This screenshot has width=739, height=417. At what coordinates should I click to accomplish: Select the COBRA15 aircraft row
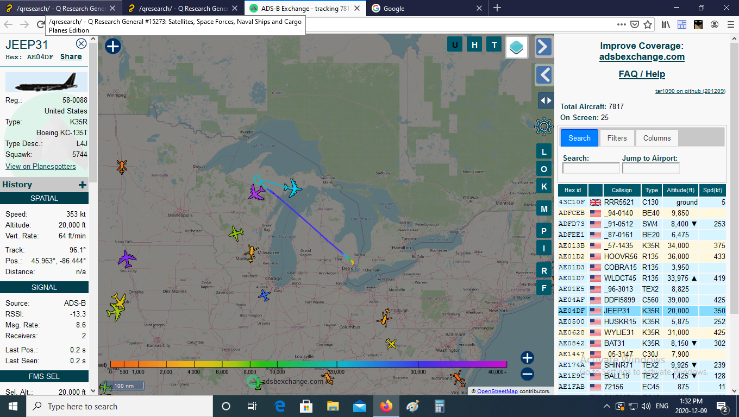[642, 267]
